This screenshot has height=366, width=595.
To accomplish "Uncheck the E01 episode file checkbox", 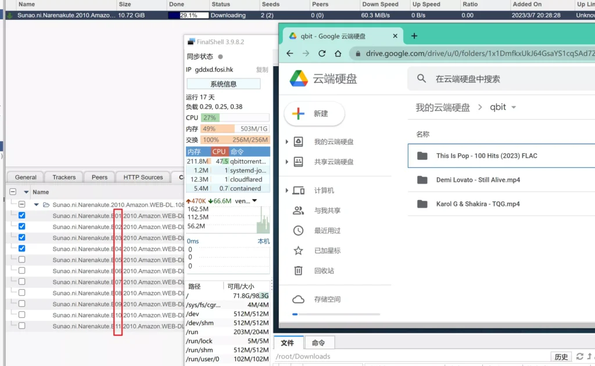I will (x=21, y=216).
